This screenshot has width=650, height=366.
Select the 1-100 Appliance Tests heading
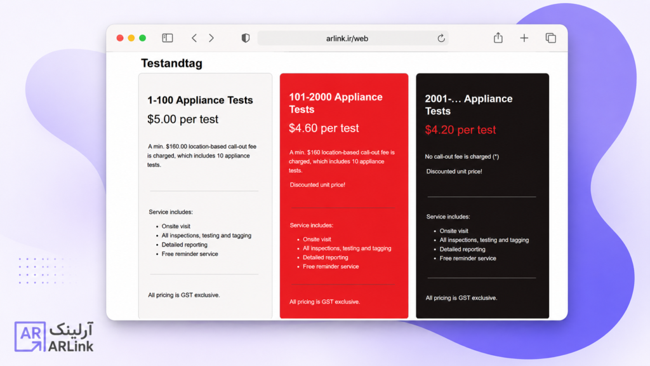200,100
